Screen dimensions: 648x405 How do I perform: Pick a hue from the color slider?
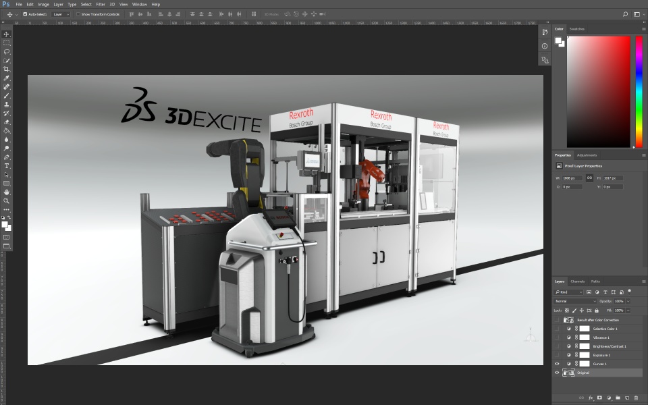tap(639, 91)
